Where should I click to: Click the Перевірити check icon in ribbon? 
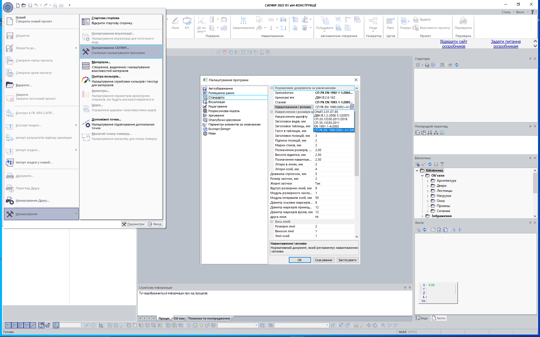pos(463,21)
